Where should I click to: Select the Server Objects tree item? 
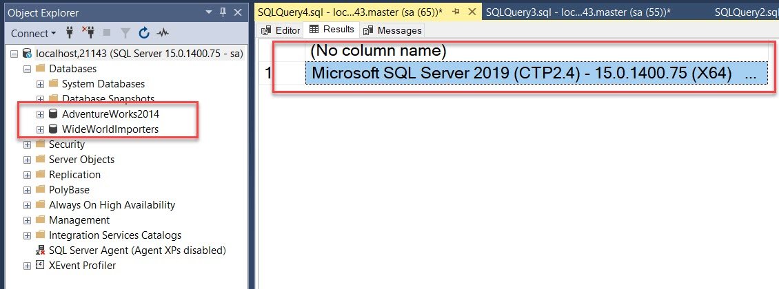[x=81, y=160]
